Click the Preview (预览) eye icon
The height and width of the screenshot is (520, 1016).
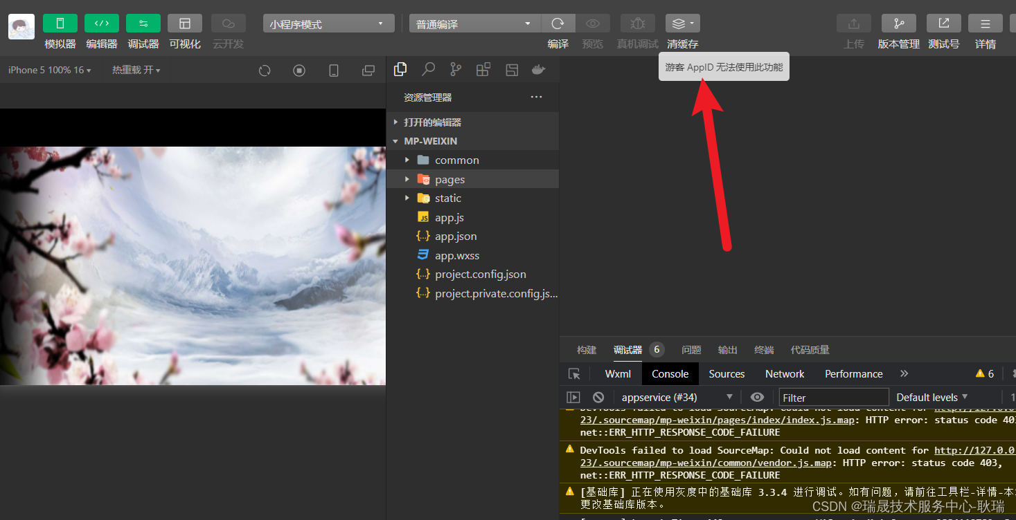click(x=593, y=24)
